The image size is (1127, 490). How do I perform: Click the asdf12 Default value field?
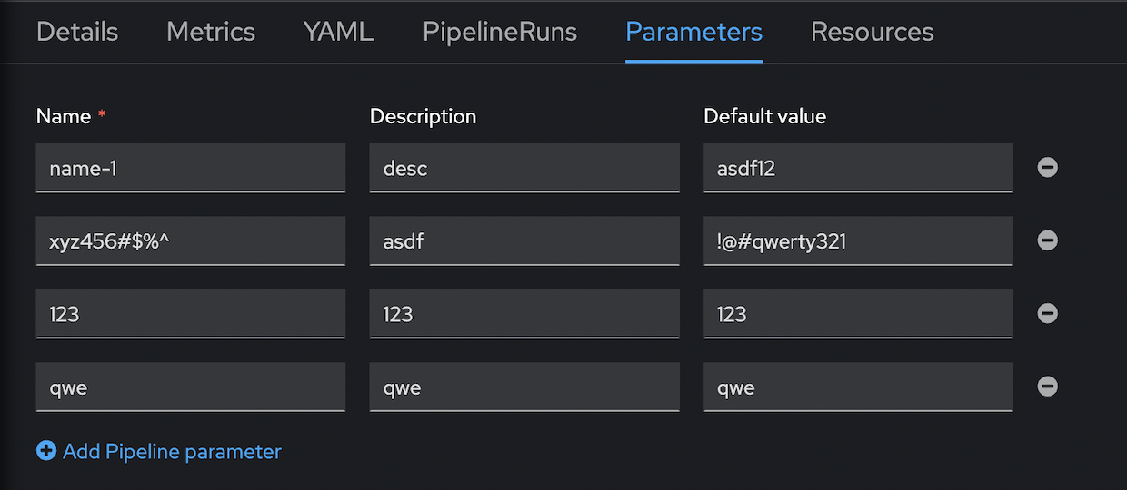(858, 168)
